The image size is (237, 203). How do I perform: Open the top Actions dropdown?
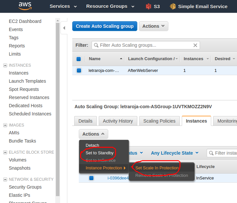pyautogui.click(x=153, y=26)
